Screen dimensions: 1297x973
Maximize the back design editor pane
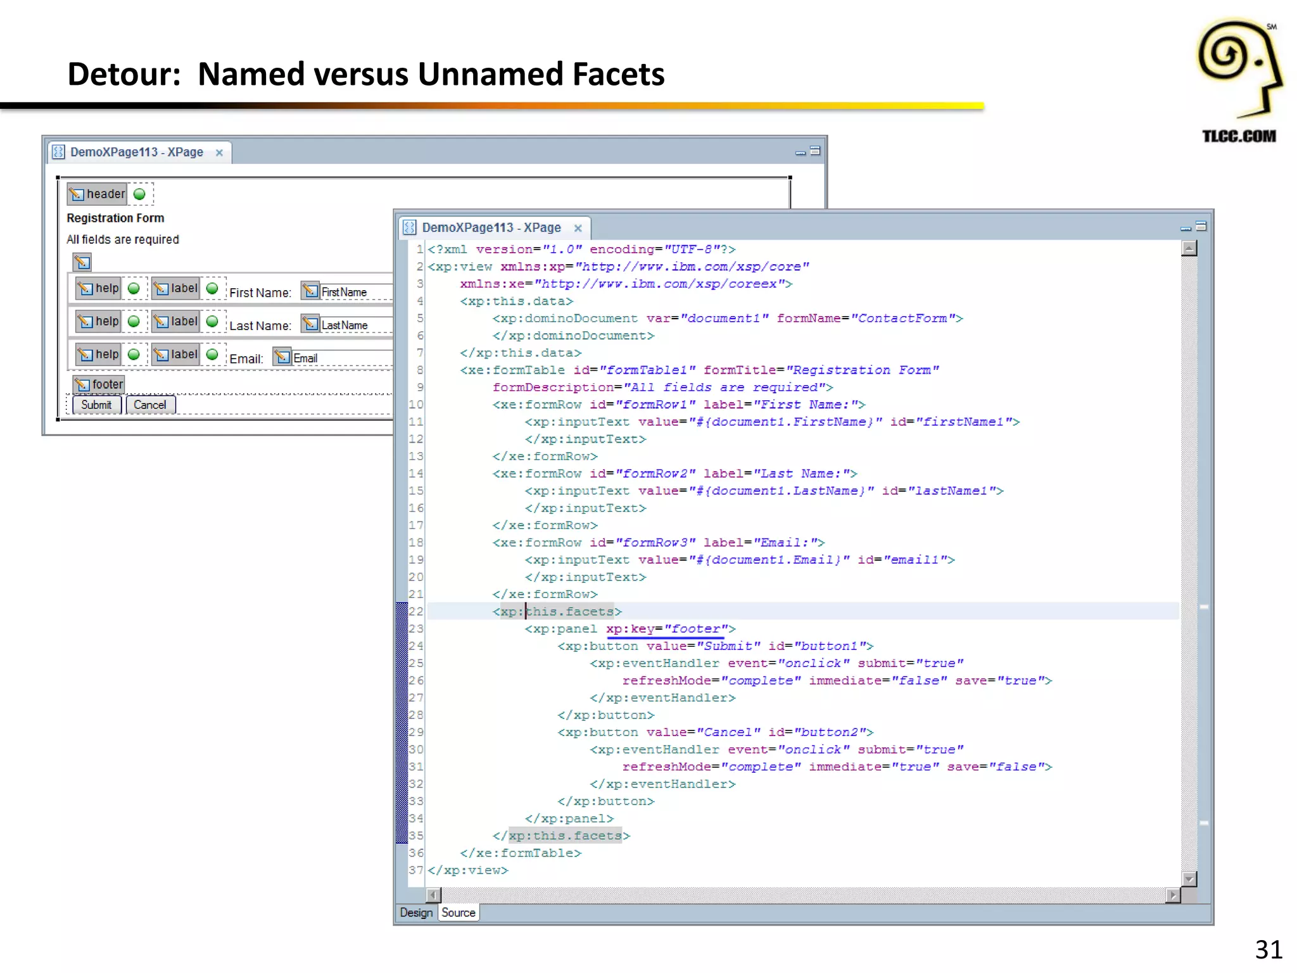click(x=815, y=151)
